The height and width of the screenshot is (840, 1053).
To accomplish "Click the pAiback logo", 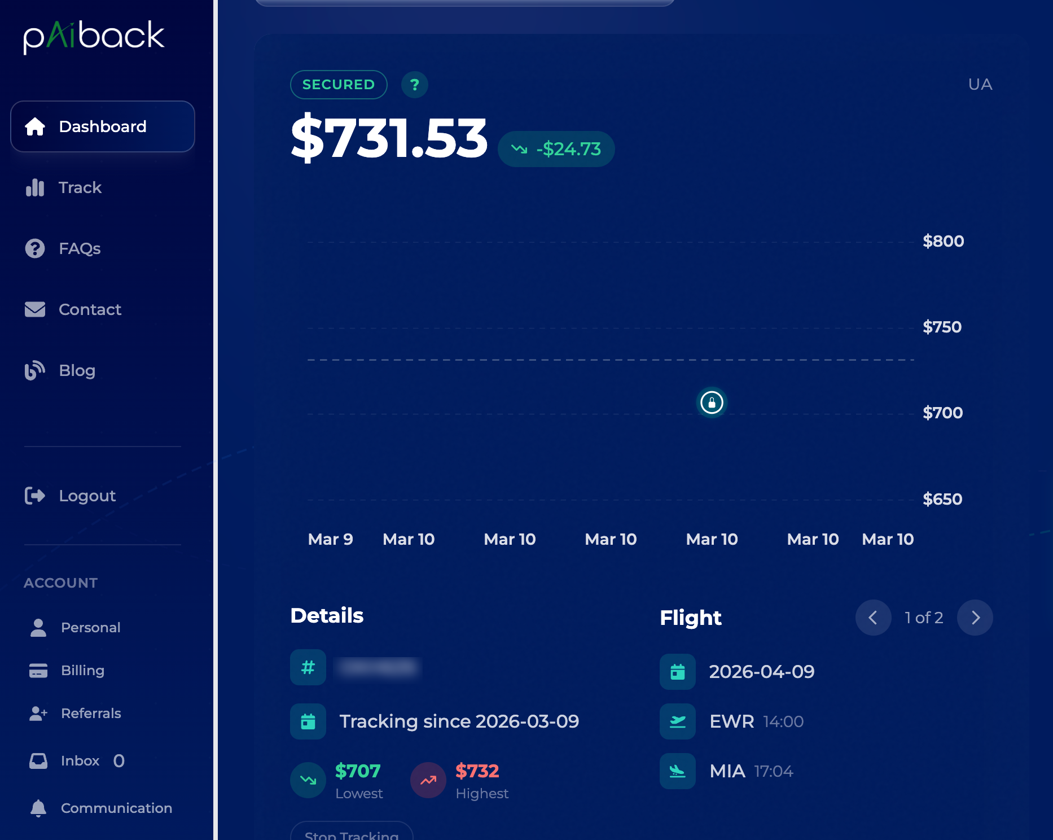I will coord(94,36).
